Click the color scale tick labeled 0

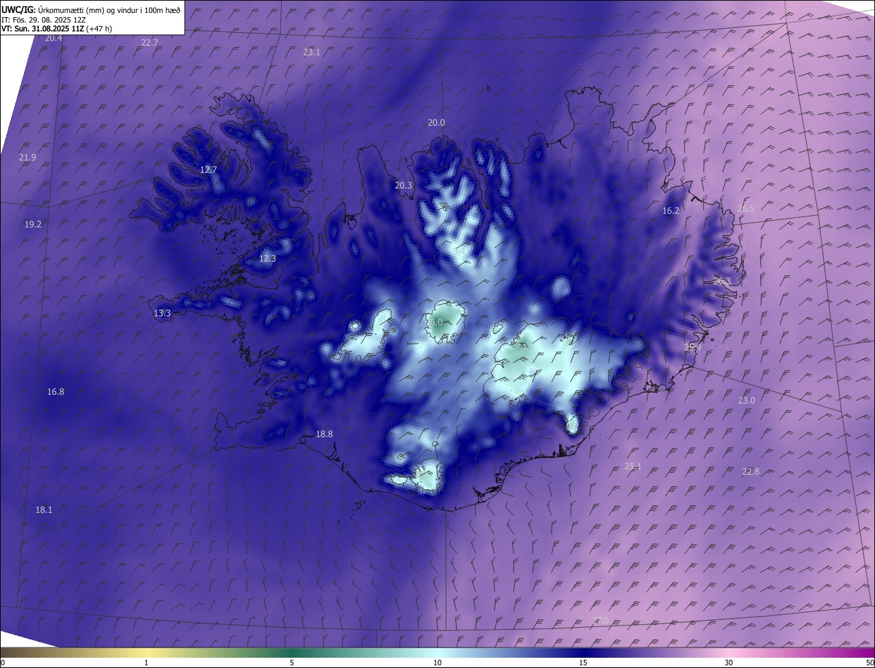click(x=3, y=663)
